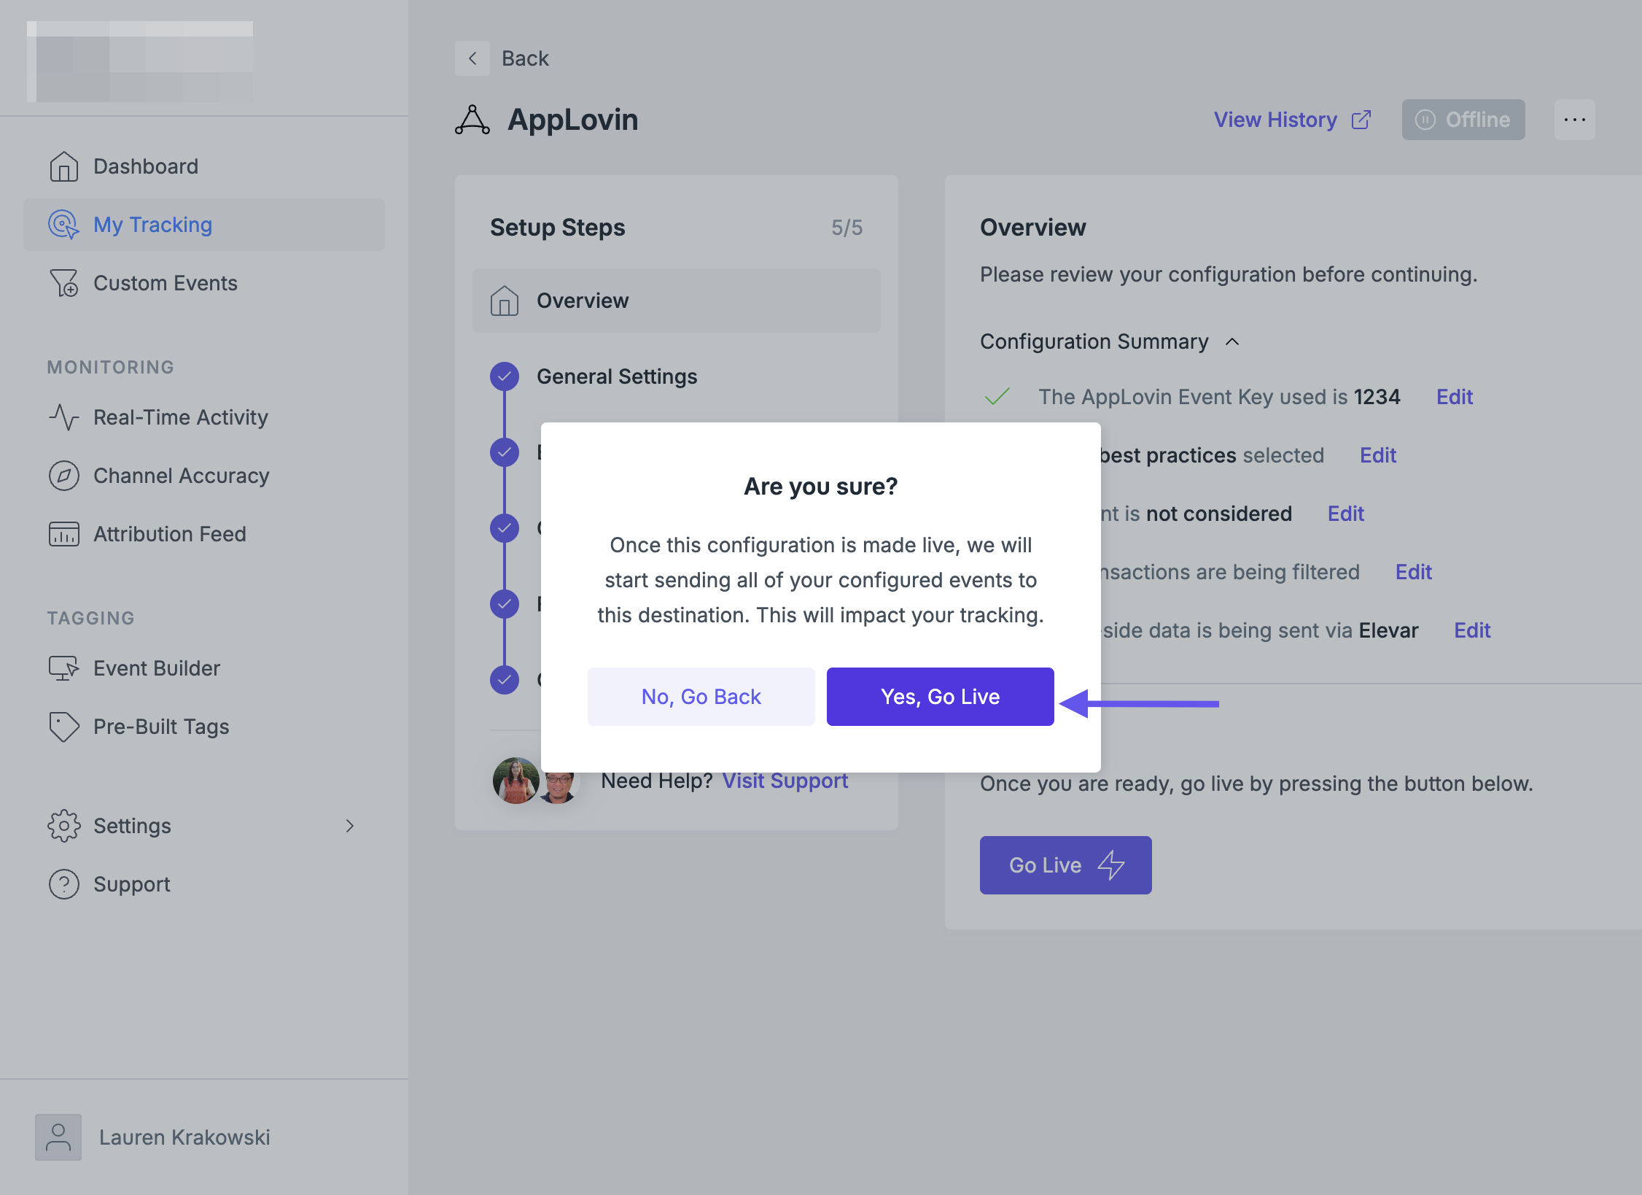Image resolution: width=1642 pixels, height=1195 pixels.
Task: Edit the best practices selection
Action: [1378, 455]
